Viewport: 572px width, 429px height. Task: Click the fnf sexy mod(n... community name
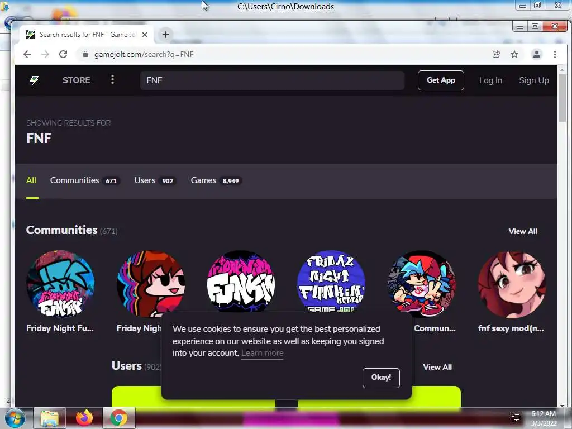[511, 328]
